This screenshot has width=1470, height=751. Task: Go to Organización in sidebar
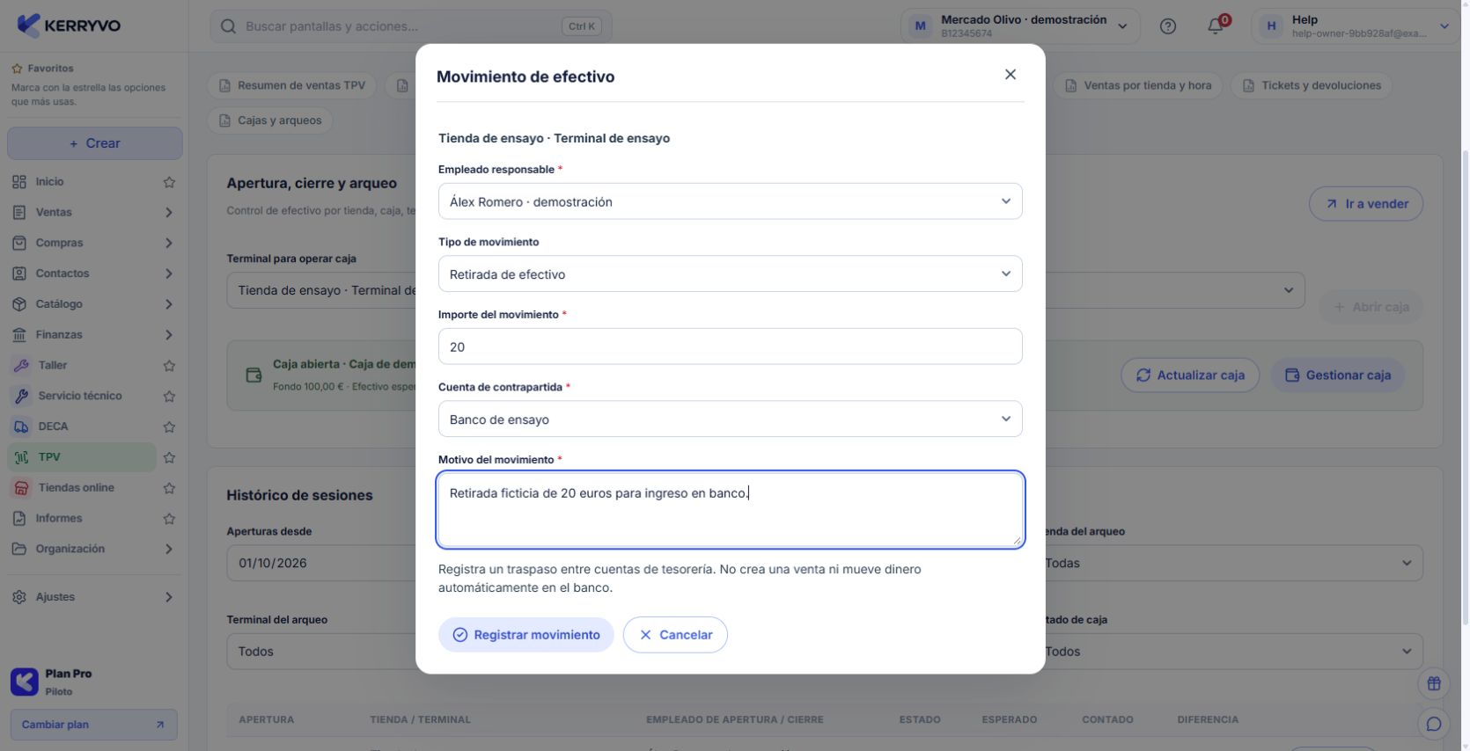coord(93,549)
